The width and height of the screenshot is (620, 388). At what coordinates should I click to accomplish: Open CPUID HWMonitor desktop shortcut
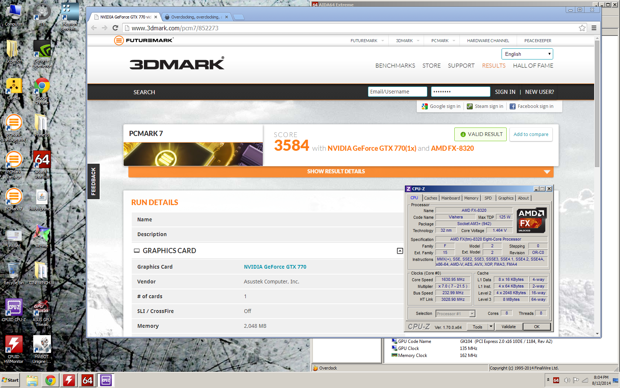pyautogui.click(x=14, y=349)
